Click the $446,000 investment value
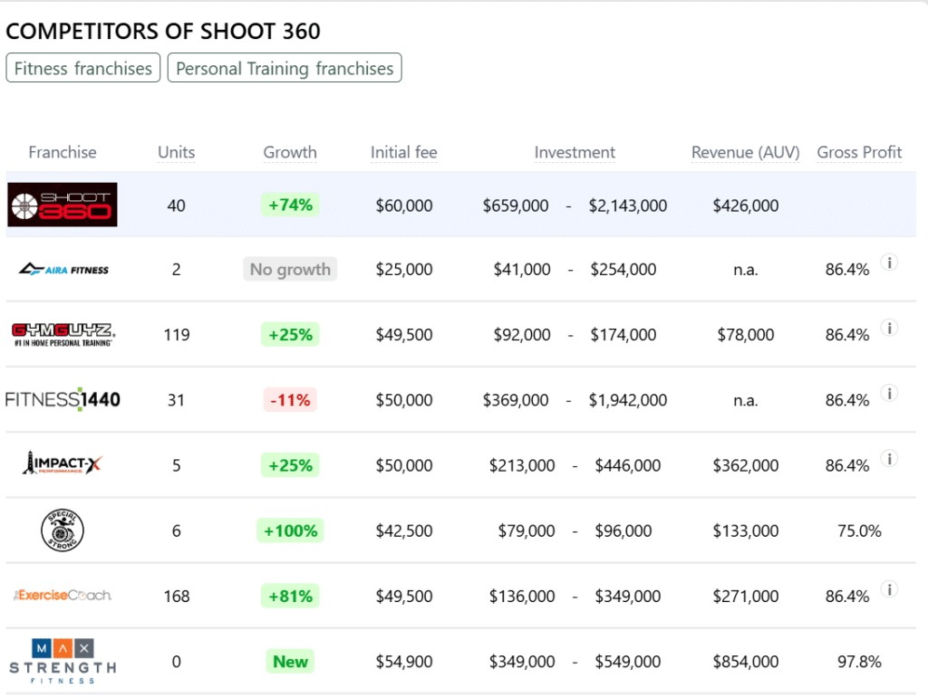The height and width of the screenshot is (698, 928). pos(628,465)
